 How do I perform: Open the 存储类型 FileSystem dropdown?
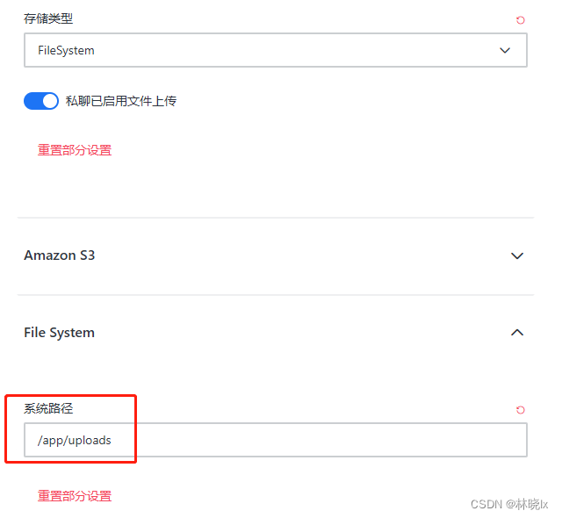point(275,51)
